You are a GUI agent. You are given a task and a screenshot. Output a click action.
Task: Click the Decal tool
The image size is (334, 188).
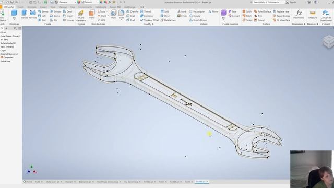click(67, 11)
